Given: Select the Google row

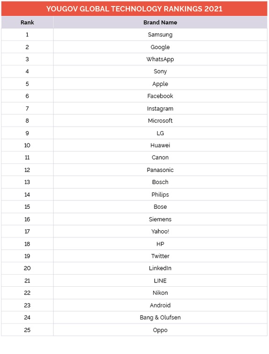Looking at the screenshot, I should click(134, 47).
